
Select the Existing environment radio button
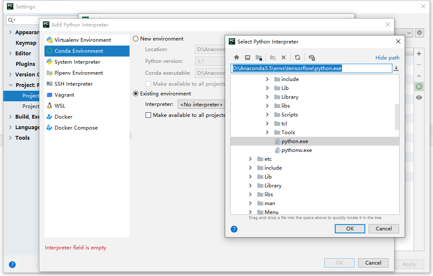point(135,94)
